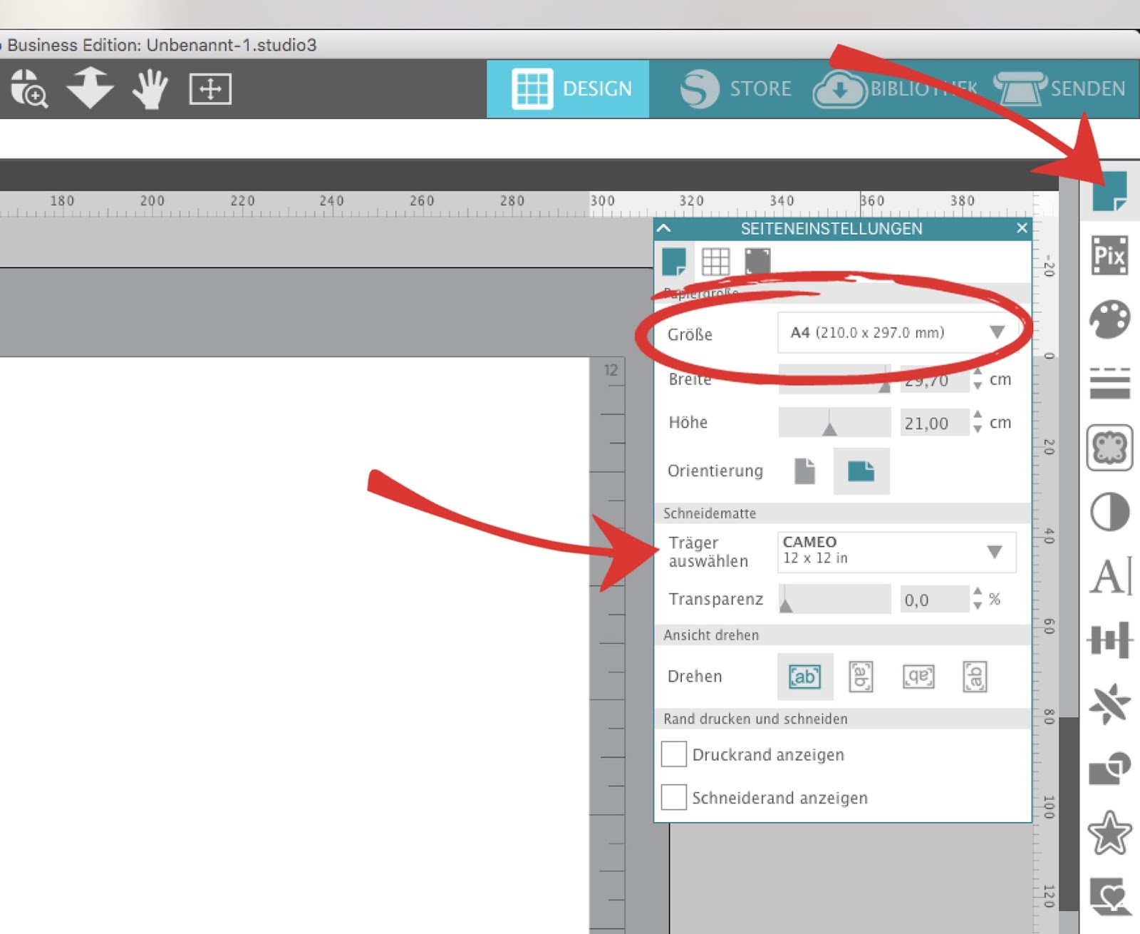Choose portrait orientation
The height and width of the screenshot is (934, 1140).
tap(804, 471)
